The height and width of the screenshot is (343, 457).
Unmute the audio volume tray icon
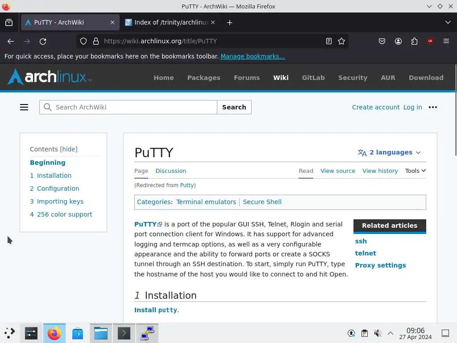pyautogui.click(x=378, y=333)
